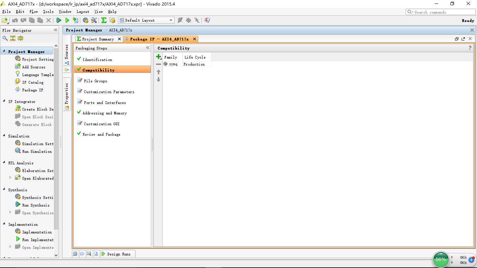Open the Window menu
This screenshot has width=477, height=268.
click(x=65, y=12)
